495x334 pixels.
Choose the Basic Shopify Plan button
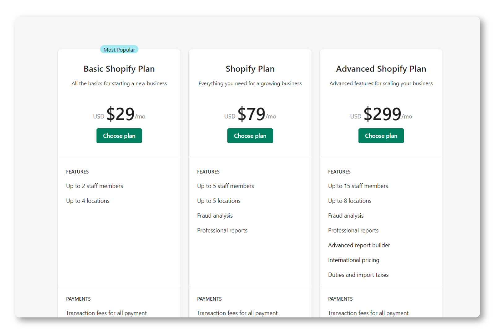(x=119, y=136)
